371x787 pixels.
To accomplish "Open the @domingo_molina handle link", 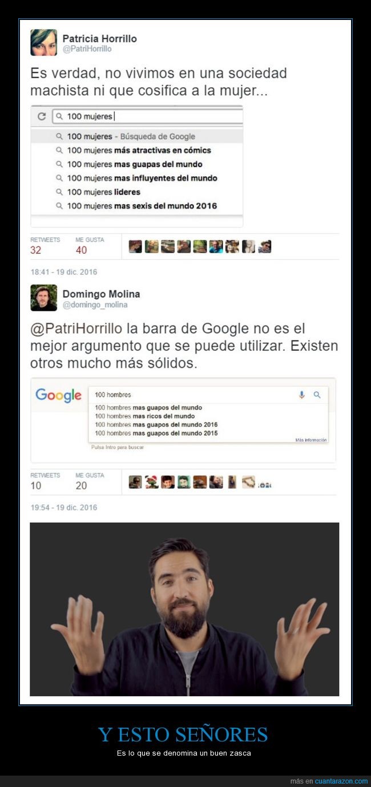I will pyautogui.click(x=95, y=305).
